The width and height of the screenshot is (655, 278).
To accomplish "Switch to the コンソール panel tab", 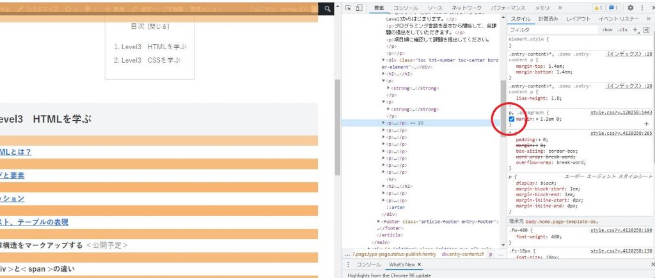I will [406, 8].
